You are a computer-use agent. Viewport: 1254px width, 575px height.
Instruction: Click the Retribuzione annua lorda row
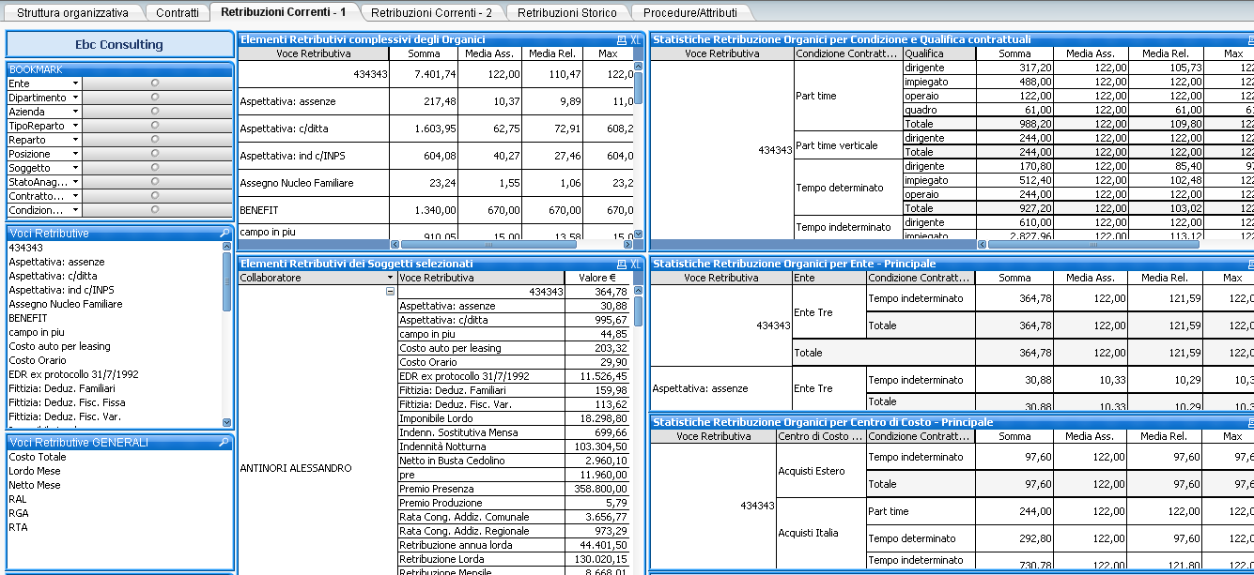pyautogui.click(x=514, y=545)
